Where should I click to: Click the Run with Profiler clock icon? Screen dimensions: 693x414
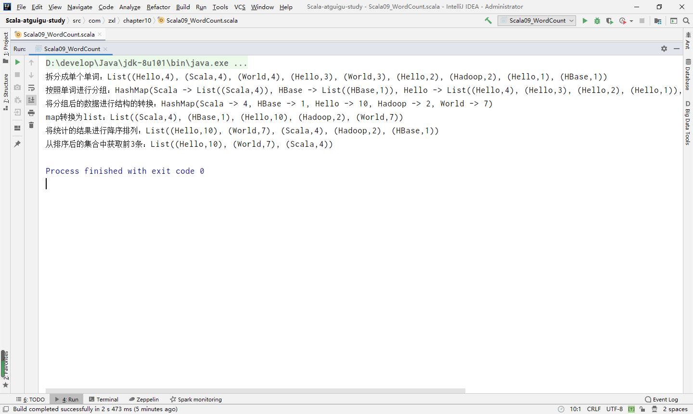pos(623,21)
